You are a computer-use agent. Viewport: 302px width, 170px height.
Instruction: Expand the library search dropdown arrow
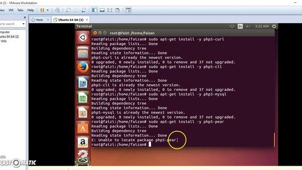coord(24,24)
